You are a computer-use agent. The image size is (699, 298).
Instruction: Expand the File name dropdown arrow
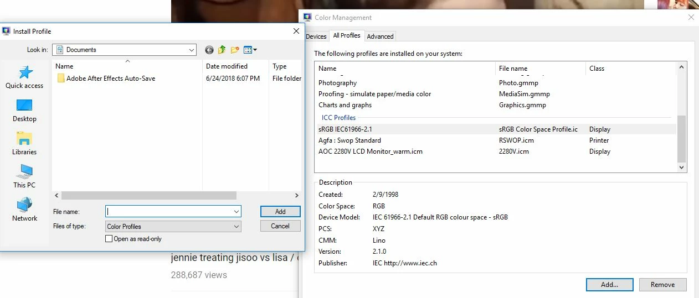(x=237, y=211)
